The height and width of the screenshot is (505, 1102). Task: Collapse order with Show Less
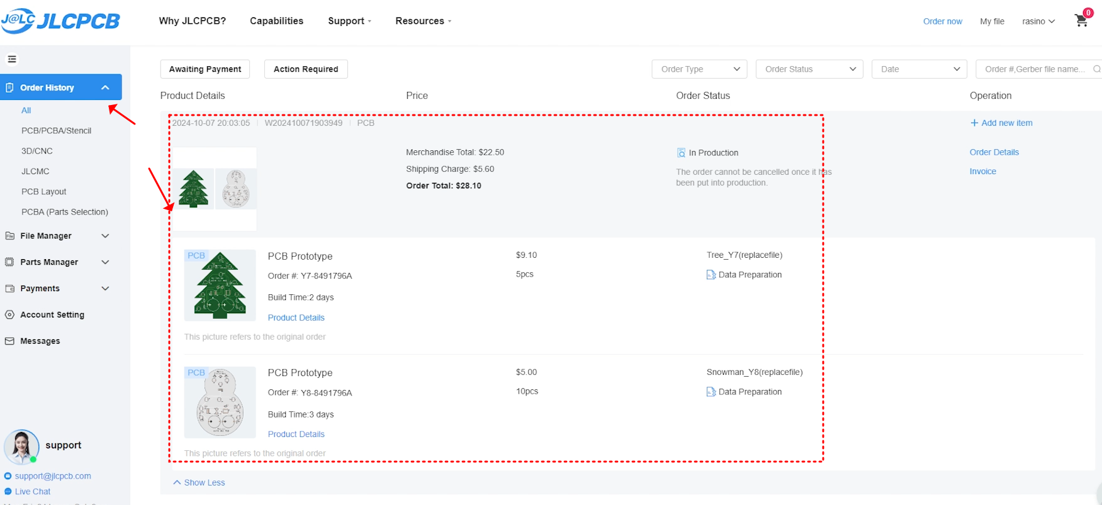[x=199, y=483]
